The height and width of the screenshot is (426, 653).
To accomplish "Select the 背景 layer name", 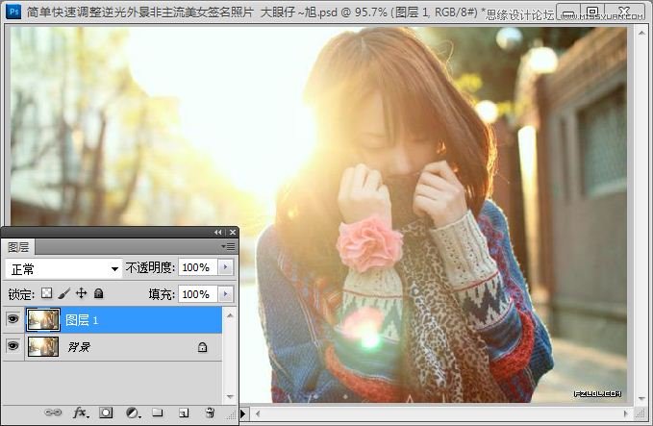I will (78, 347).
